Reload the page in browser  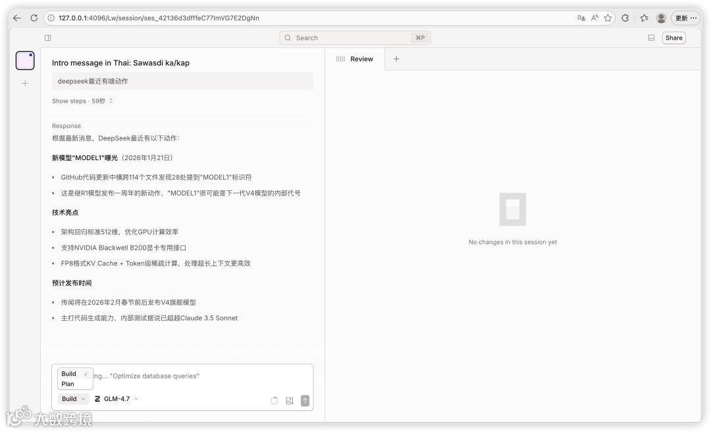click(34, 18)
